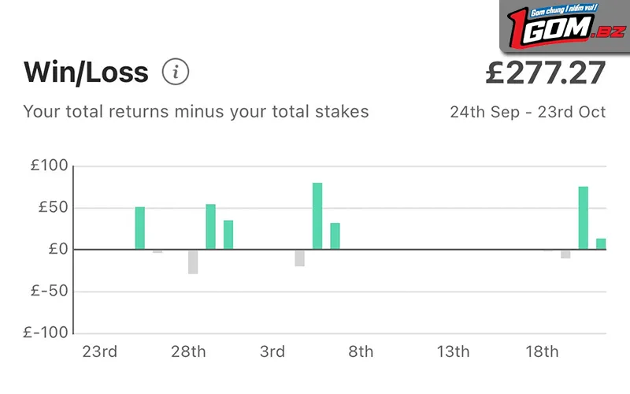
Task: Click the £100 y-axis label
Action: pos(50,165)
